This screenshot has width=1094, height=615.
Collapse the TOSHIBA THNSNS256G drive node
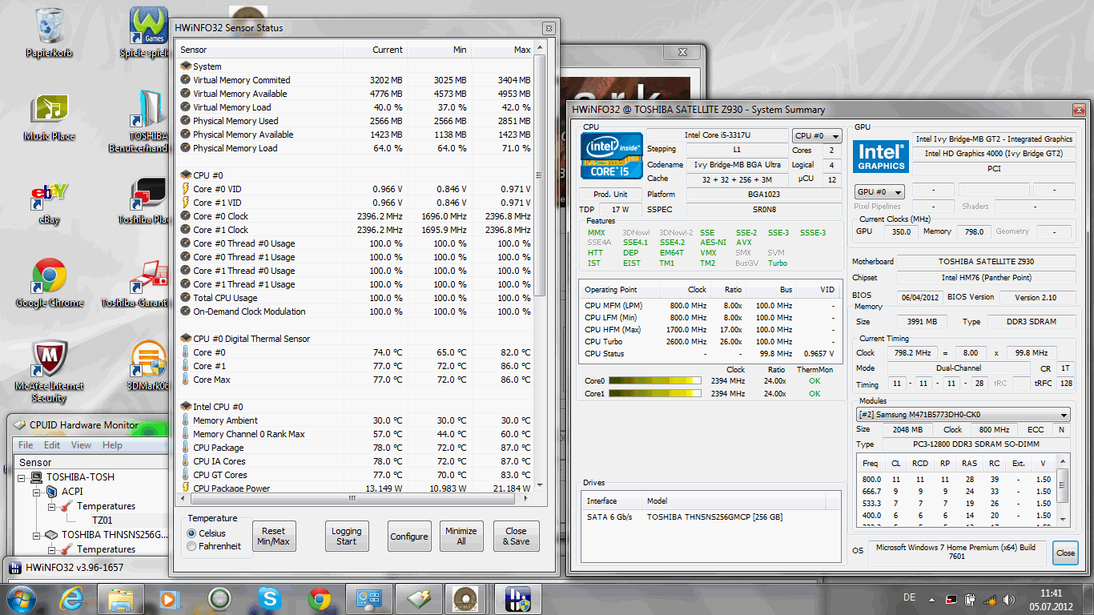pos(37,535)
